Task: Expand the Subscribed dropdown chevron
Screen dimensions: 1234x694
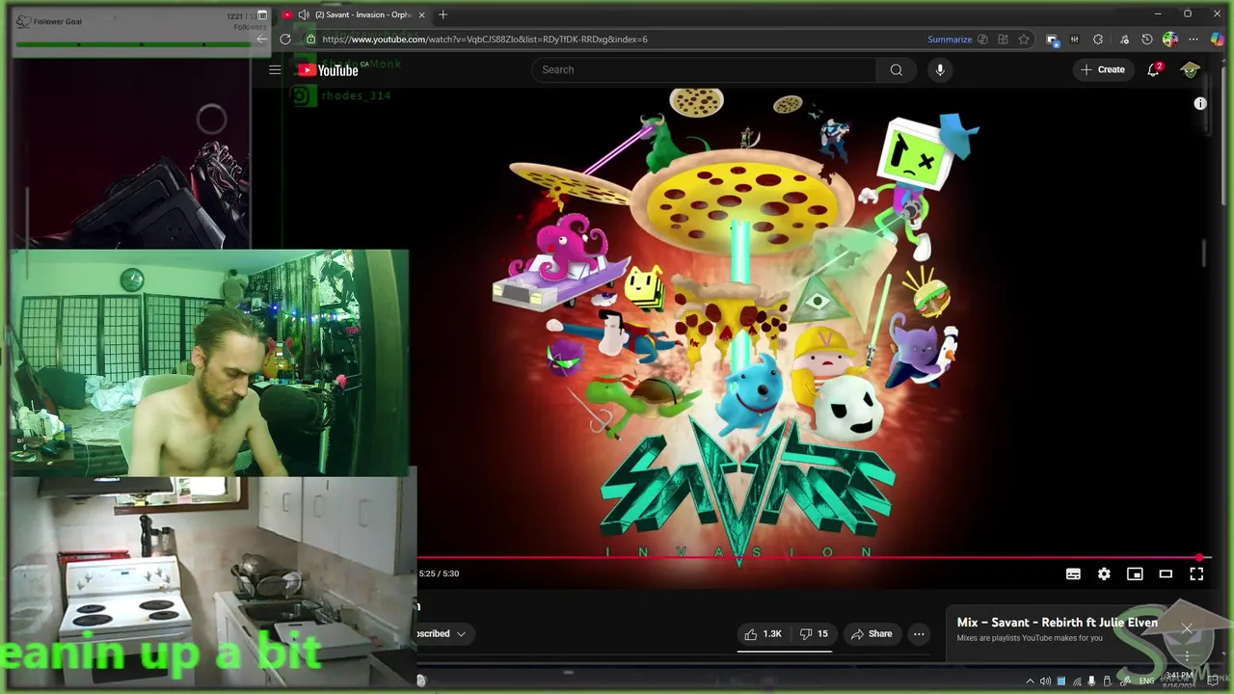Action: [461, 633]
